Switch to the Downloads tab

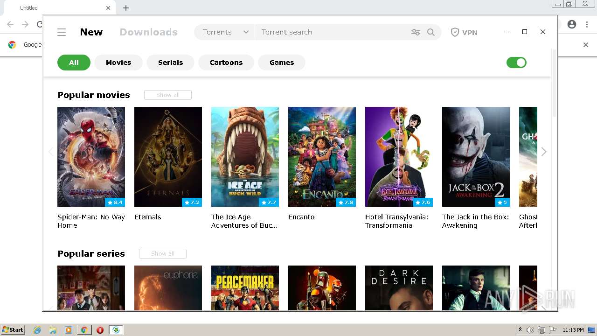coord(149,32)
